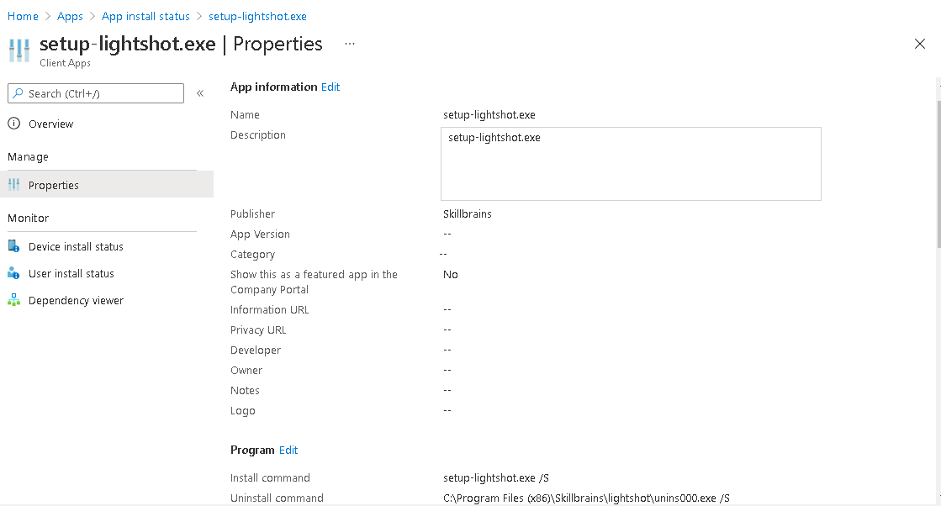The image size is (941, 506).
Task: Edit the App information section
Action: (330, 87)
